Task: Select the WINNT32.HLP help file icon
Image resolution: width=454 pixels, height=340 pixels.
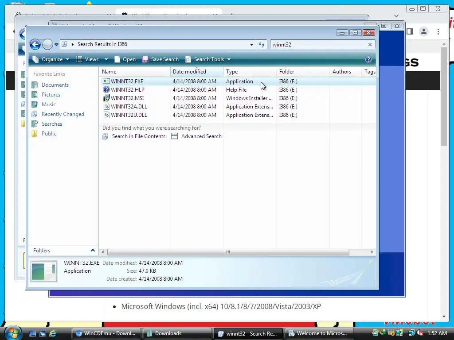Action: tap(106, 89)
